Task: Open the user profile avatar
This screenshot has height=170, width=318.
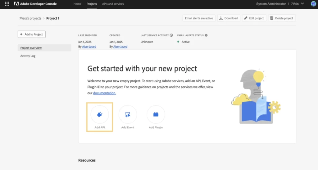Action: [x=313, y=4]
